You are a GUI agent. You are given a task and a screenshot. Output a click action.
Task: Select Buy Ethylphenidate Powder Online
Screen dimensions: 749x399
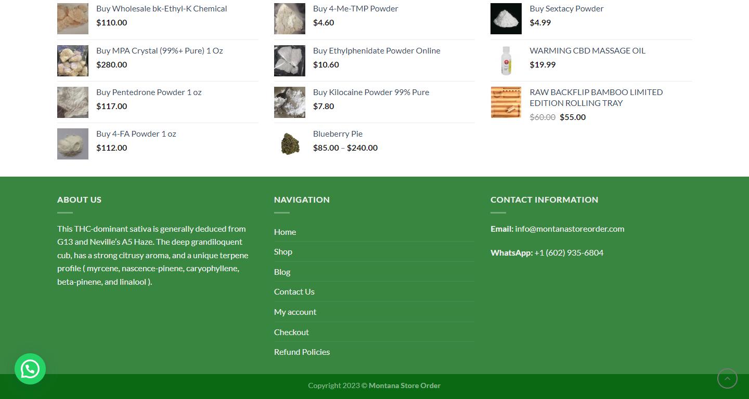[x=376, y=50]
